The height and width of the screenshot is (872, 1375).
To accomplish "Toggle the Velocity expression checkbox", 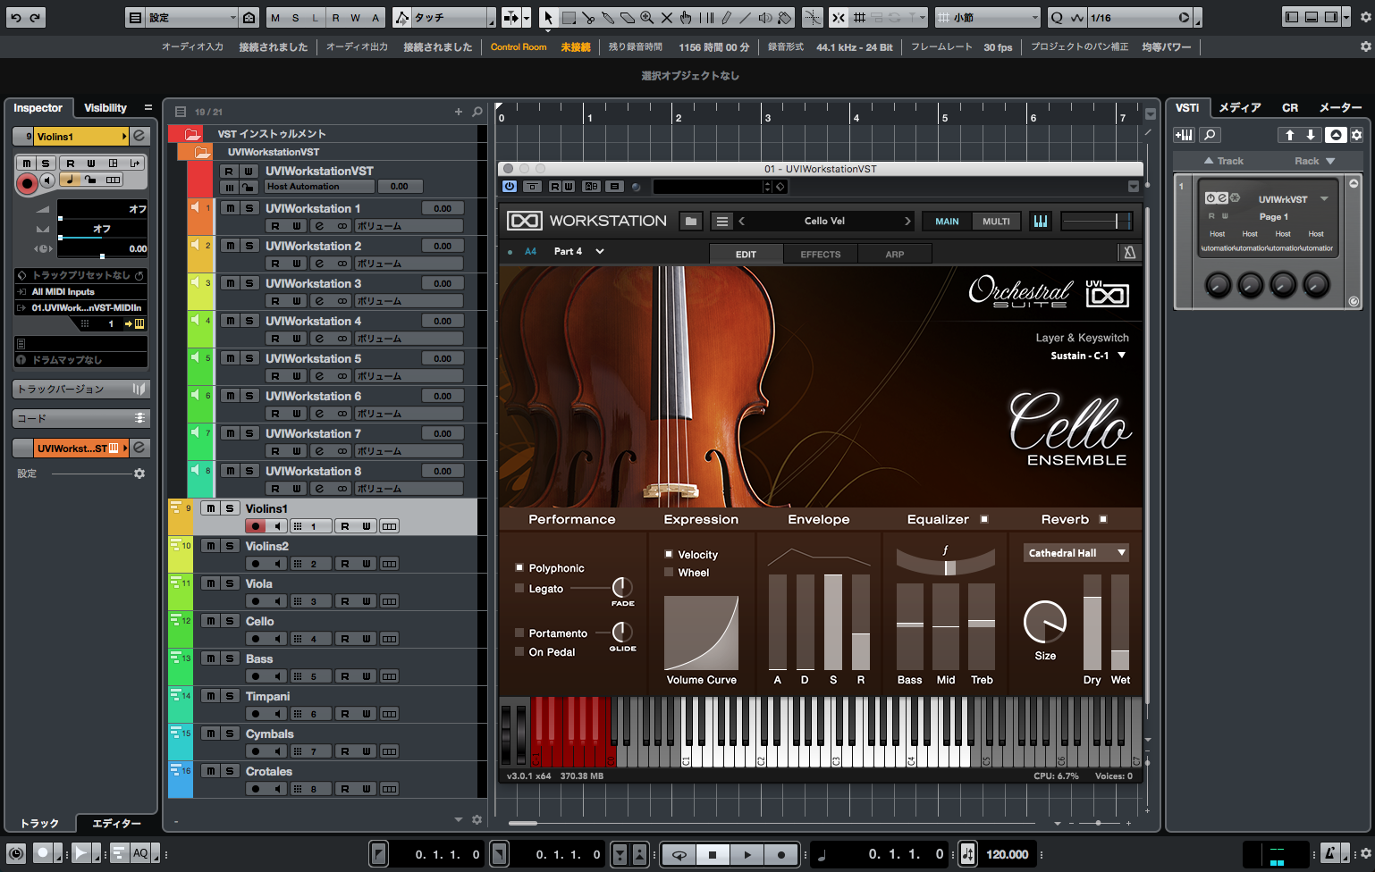I will [669, 554].
